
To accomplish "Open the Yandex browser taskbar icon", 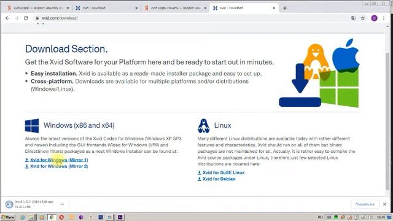I will [91, 217].
